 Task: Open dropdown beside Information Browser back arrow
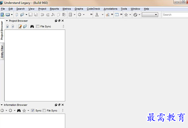coord(6,110)
